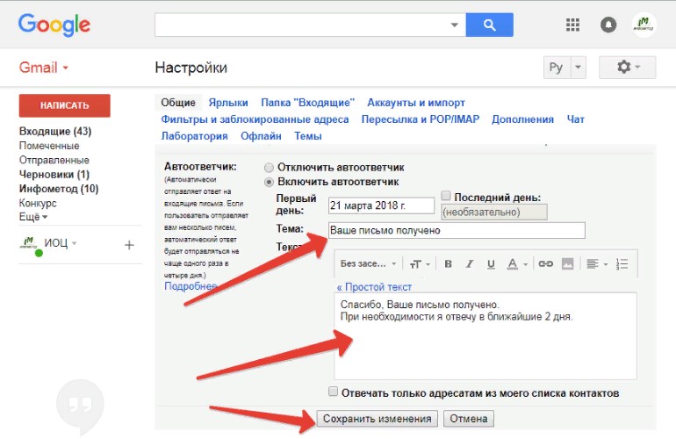The height and width of the screenshot is (439, 676).
Task: Open the Общие settings tab
Action: [178, 103]
